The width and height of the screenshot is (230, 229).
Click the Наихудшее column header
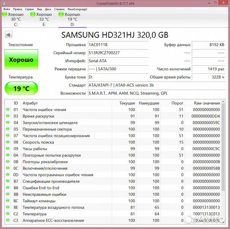pos(148,103)
